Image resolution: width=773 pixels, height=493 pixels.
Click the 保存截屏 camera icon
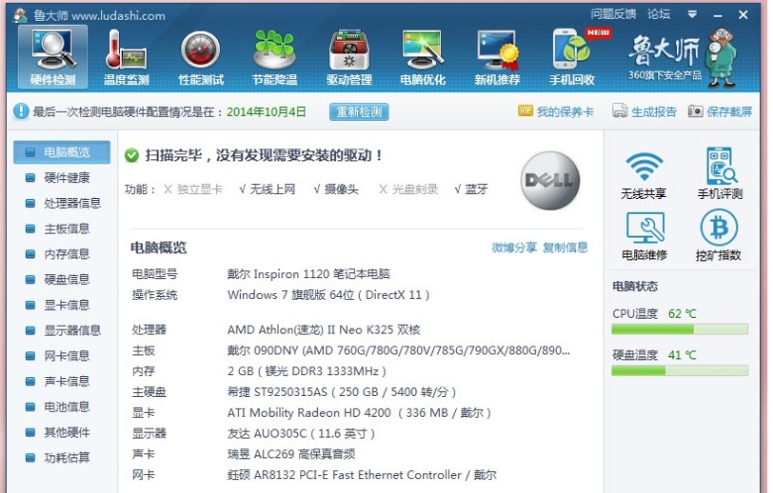[x=695, y=111]
